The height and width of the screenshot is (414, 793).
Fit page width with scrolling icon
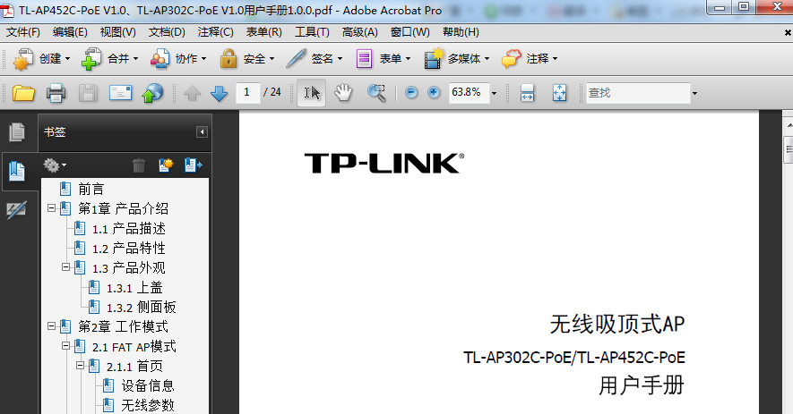coord(527,93)
